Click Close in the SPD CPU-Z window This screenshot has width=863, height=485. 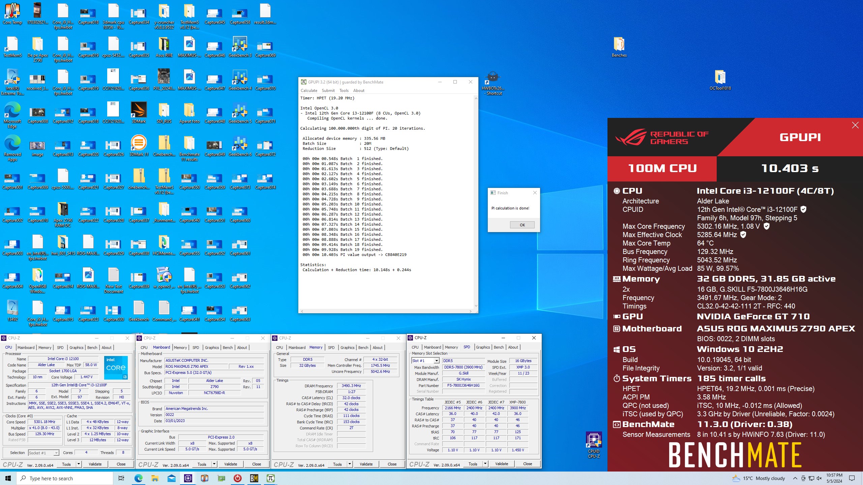coord(528,464)
